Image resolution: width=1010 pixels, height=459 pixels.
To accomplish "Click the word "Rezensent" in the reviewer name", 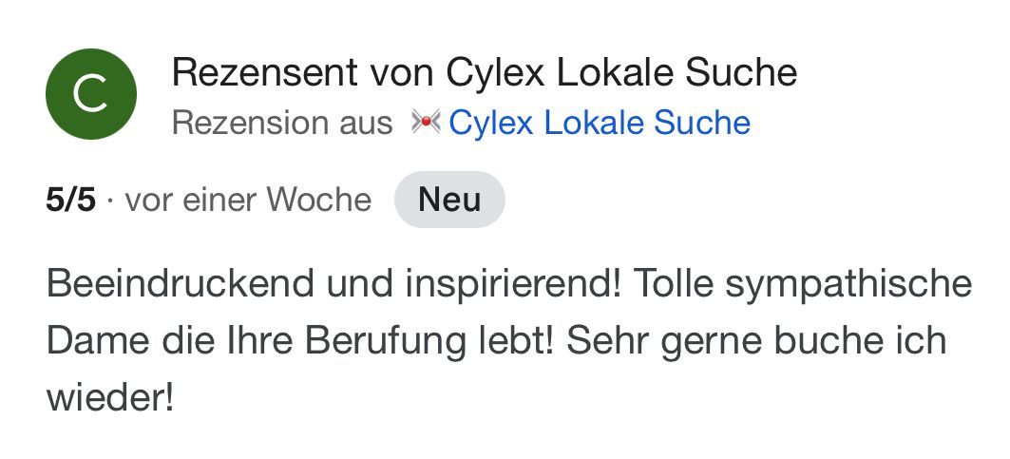I will pos(257,72).
